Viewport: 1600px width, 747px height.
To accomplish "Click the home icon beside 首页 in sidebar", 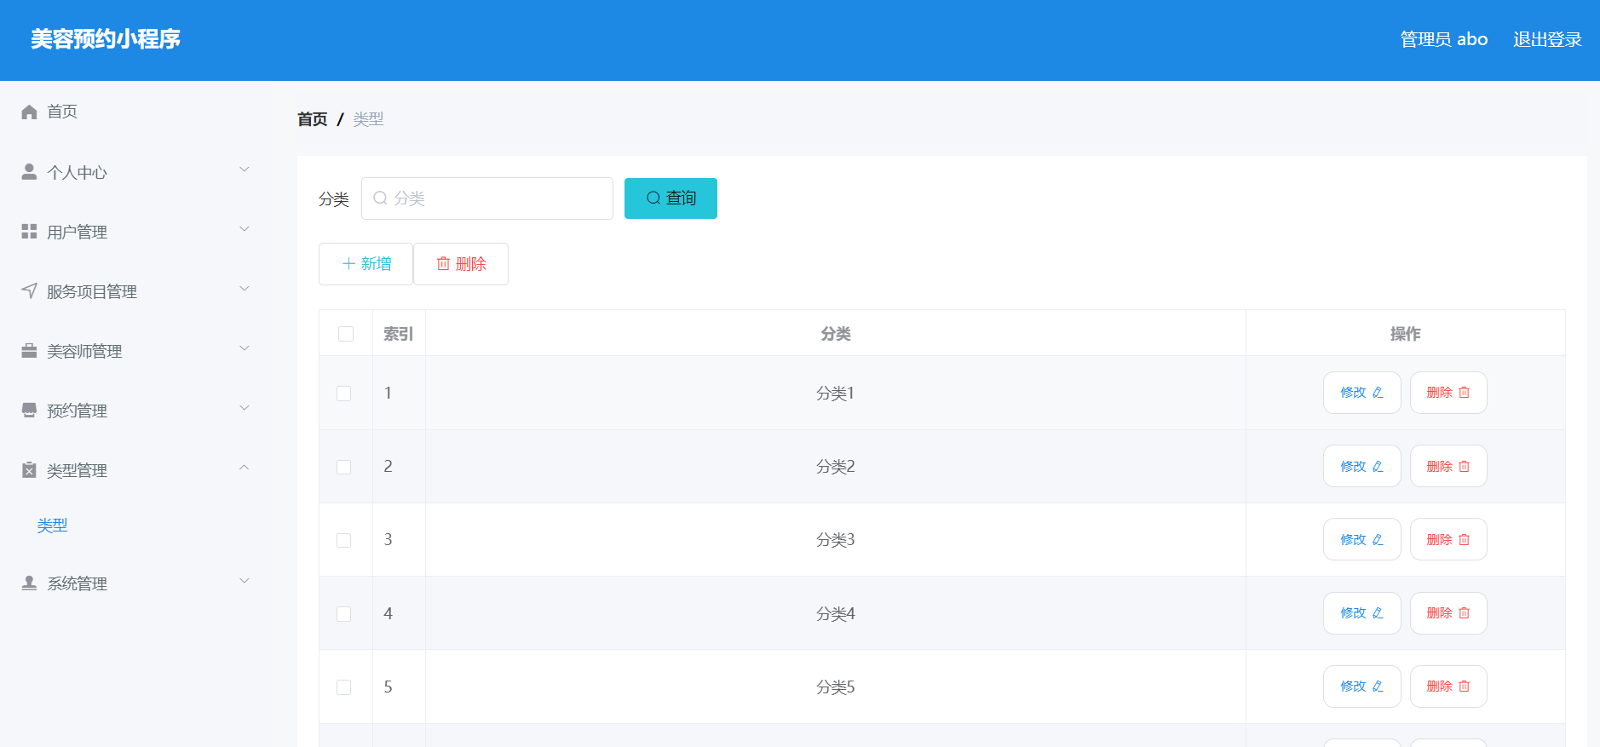I will tap(29, 112).
